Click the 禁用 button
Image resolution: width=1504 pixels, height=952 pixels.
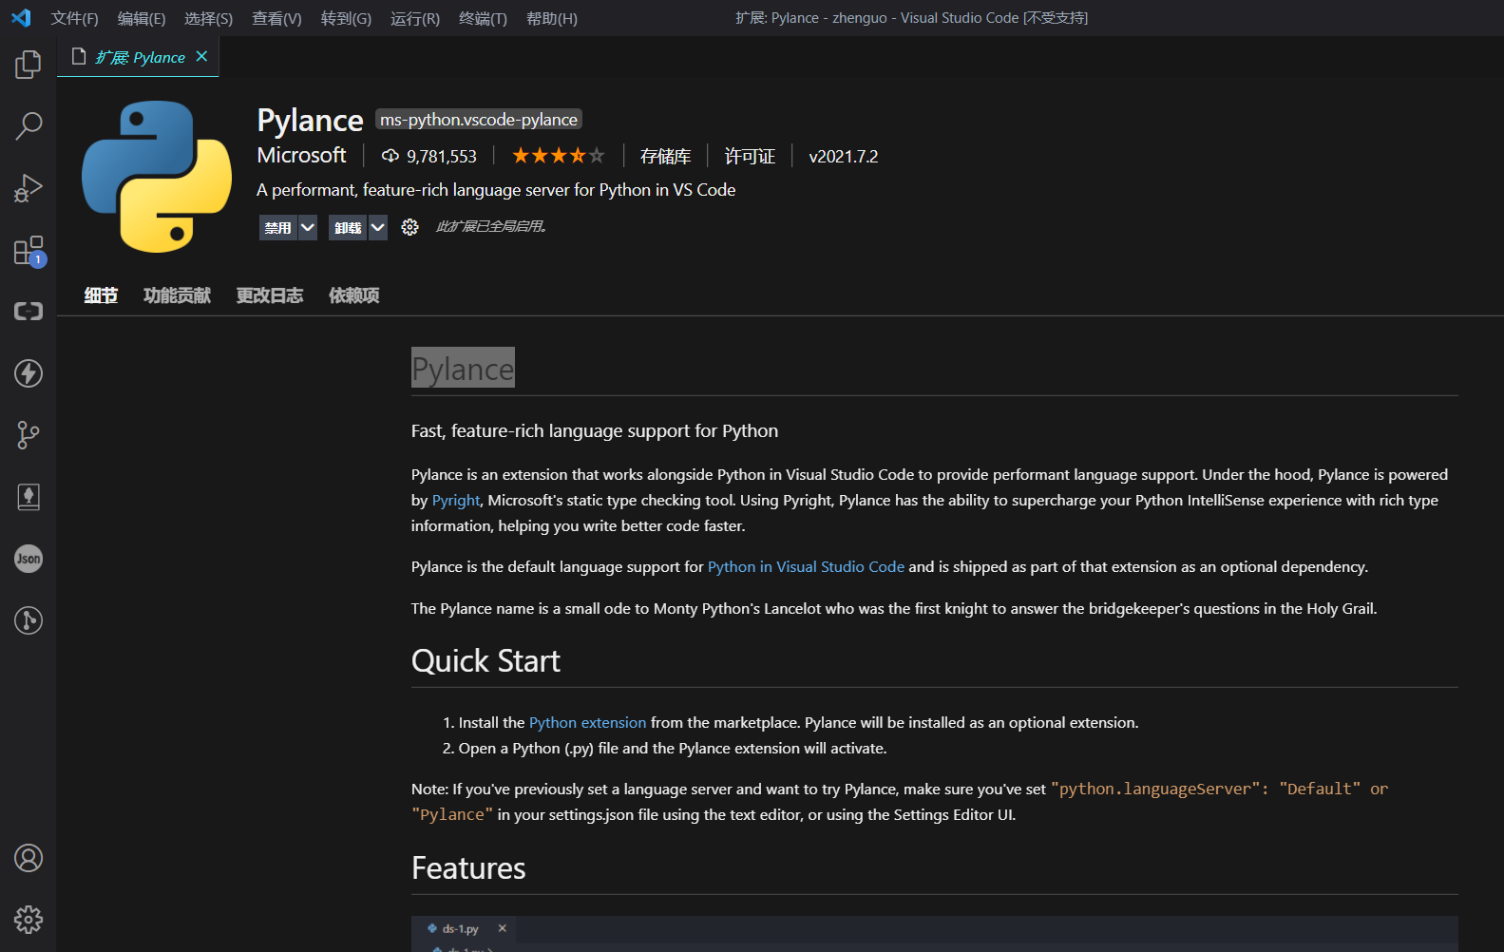(x=277, y=227)
